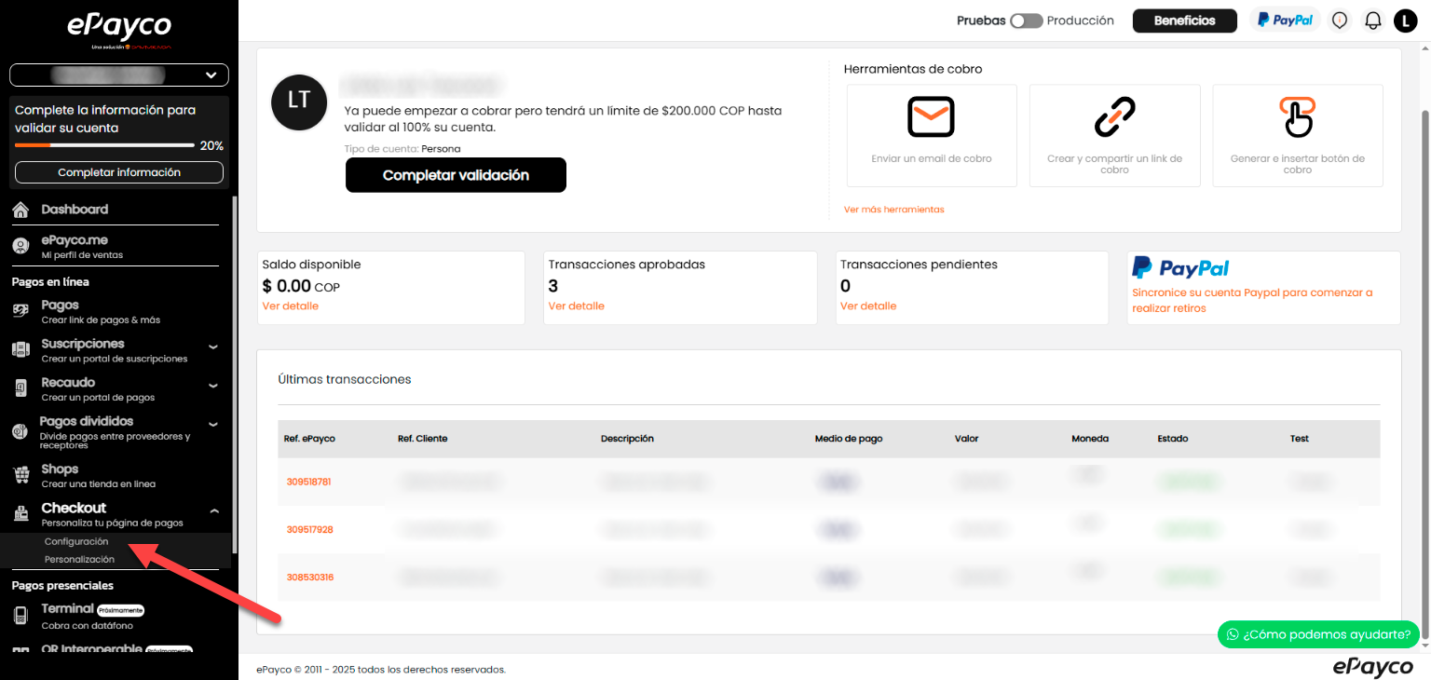Click the location pin icon in header
This screenshot has width=1431, height=680.
click(x=1340, y=20)
